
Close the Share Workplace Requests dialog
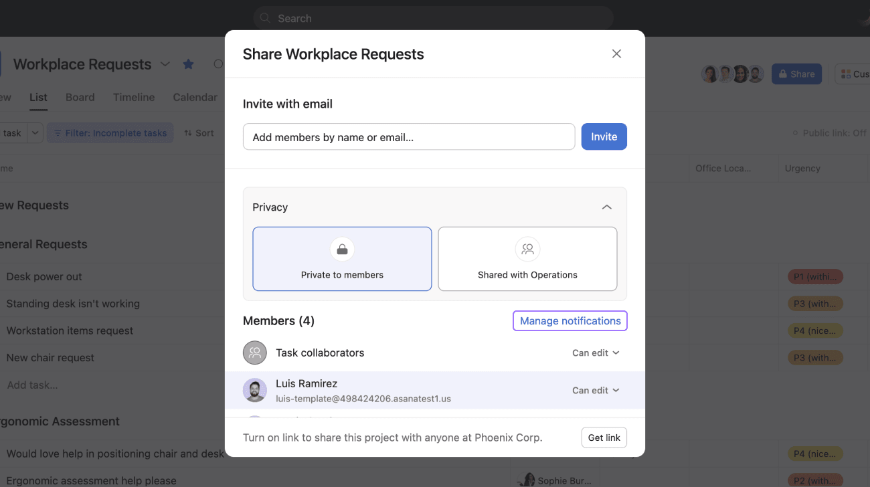[x=616, y=54]
